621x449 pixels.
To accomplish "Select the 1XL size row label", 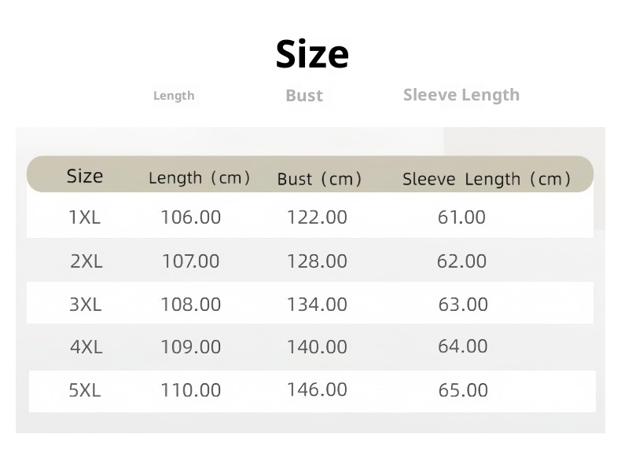I will click(x=85, y=217).
